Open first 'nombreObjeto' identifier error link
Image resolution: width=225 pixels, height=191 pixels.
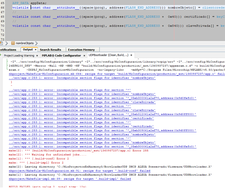[82, 78]
